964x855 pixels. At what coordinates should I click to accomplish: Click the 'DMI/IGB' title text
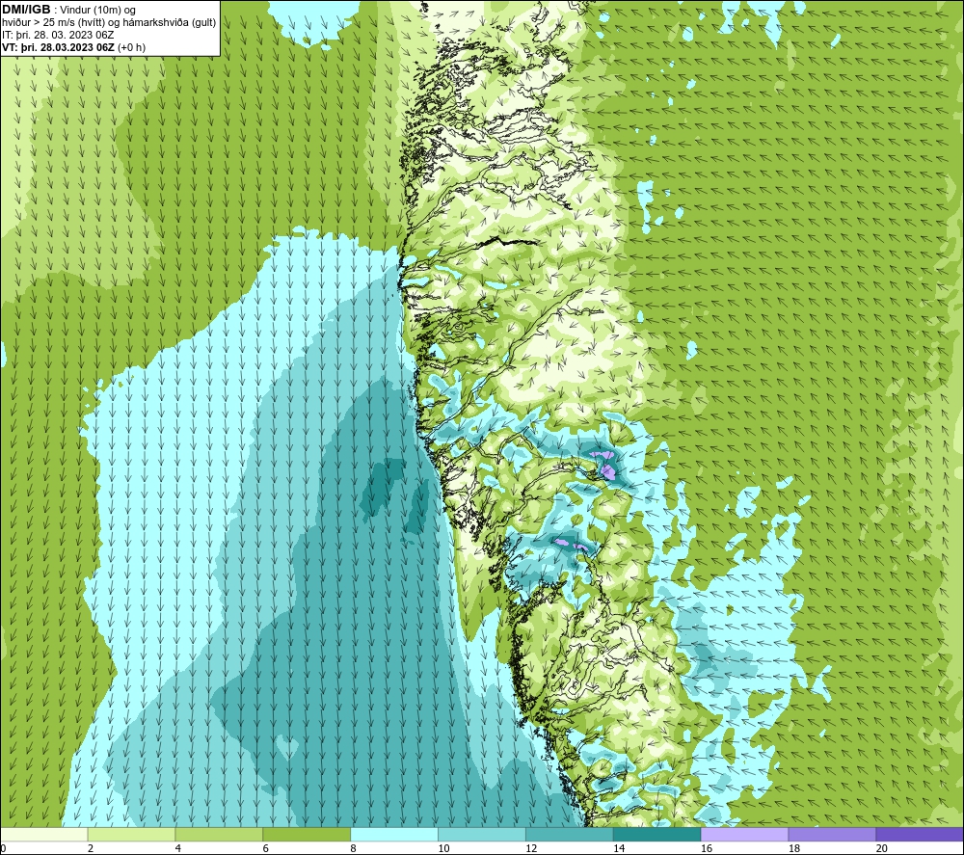pyautogui.click(x=26, y=10)
